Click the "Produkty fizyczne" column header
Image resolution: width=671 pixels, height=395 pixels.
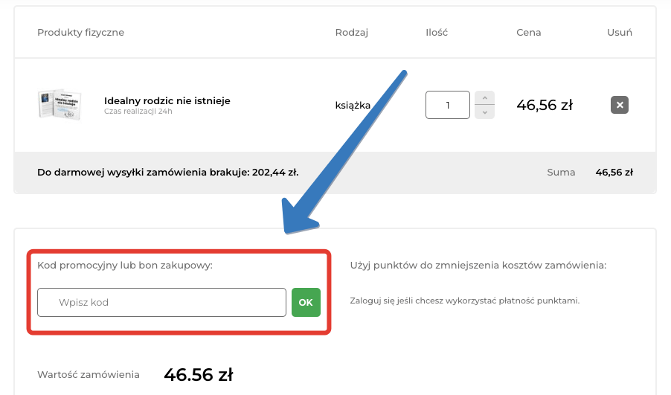(x=80, y=33)
